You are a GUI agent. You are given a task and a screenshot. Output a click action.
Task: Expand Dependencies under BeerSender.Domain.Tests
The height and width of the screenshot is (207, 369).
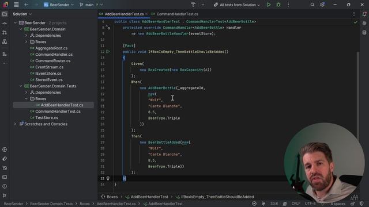26,93
